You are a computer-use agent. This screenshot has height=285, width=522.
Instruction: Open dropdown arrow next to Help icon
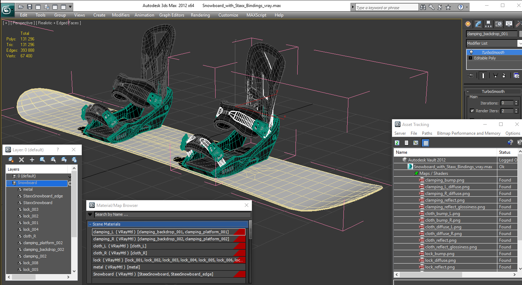[x=467, y=7]
